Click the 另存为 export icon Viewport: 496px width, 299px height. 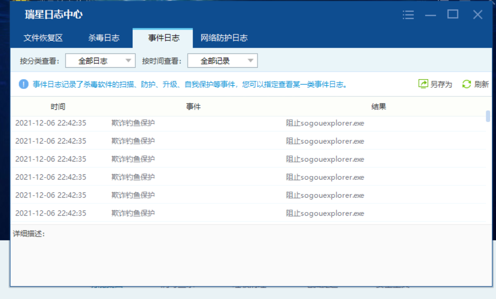423,84
